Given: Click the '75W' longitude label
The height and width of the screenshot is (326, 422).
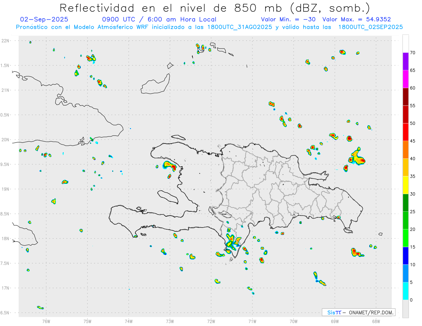Looking at the screenshot, I should [x=88, y=321].
